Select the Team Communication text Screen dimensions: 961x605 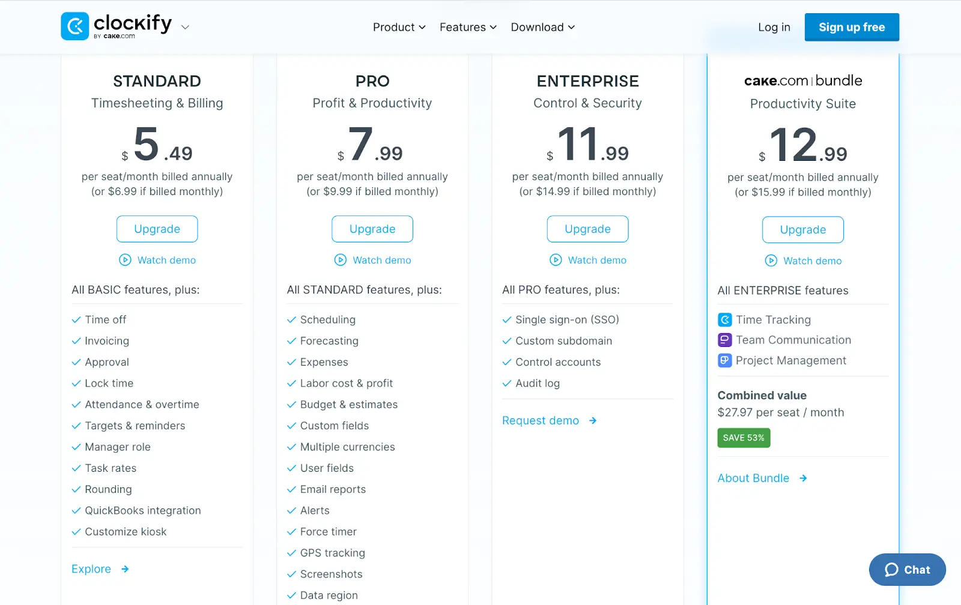pyautogui.click(x=793, y=340)
